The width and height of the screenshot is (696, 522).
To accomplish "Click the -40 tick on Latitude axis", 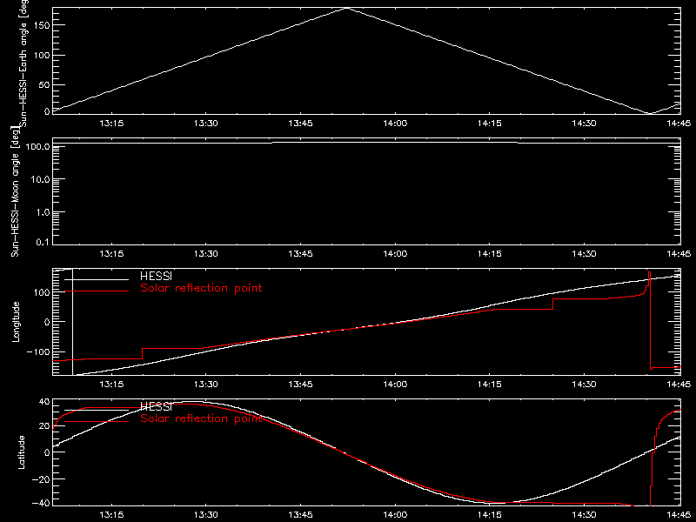I will click(41, 504).
